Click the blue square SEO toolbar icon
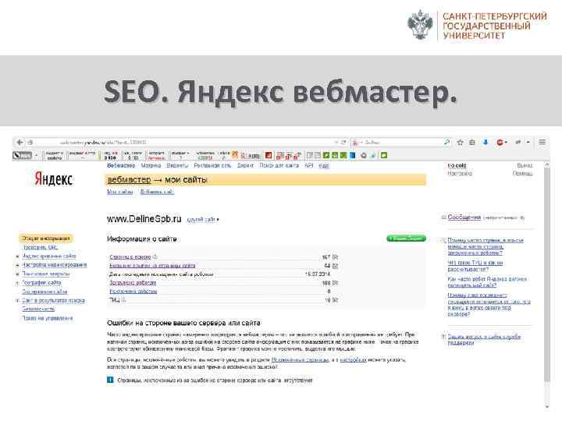The height and width of the screenshot is (421, 562). tap(353, 155)
